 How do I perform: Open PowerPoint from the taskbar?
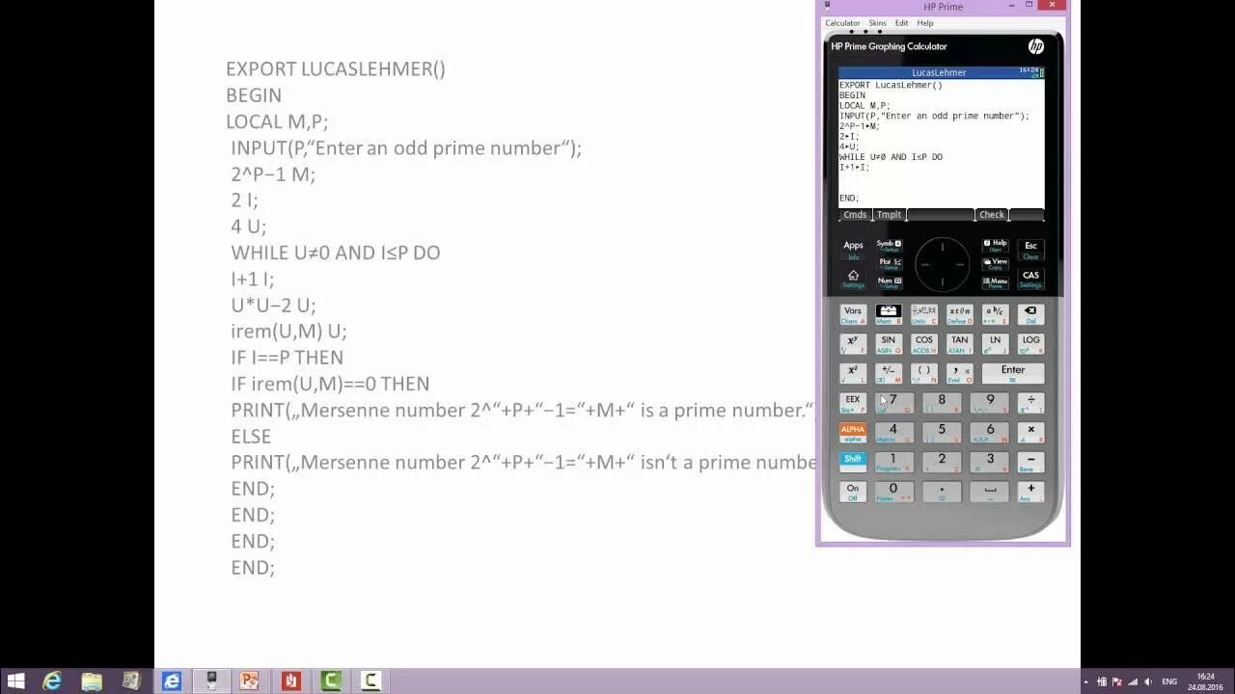pyautogui.click(x=250, y=681)
